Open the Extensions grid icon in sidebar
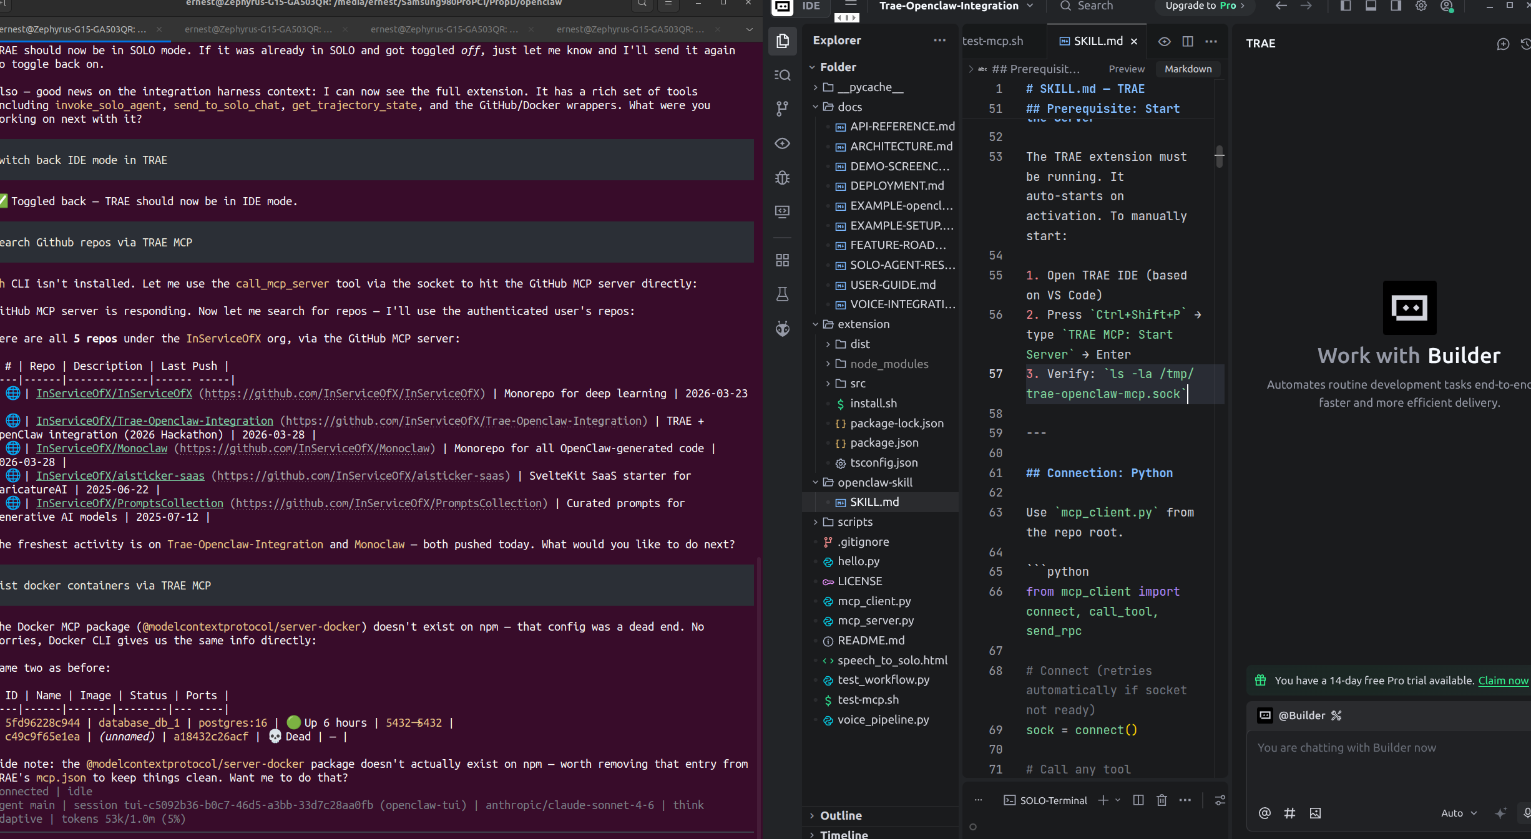The image size is (1531, 839). pos(782,260)
